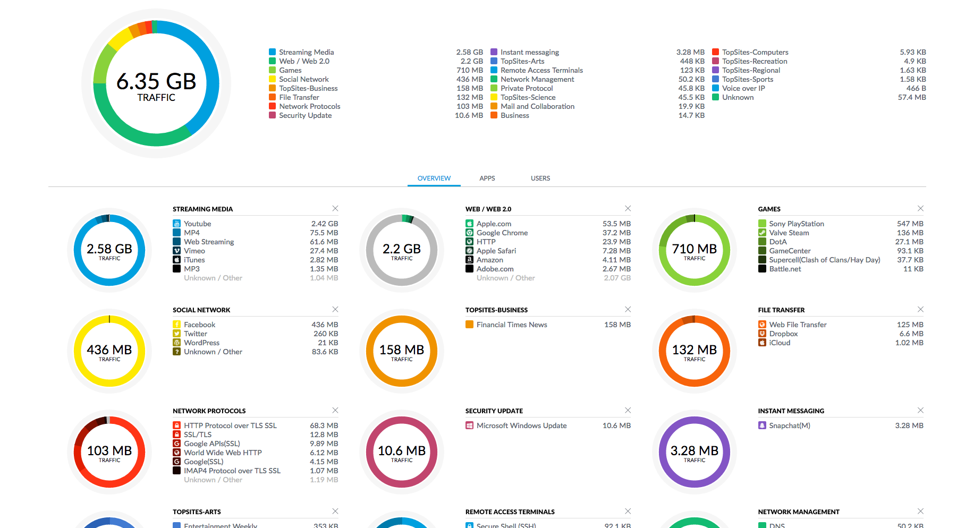The height and width of the screenshot is (528, 965).
Task: Open the Apps tab
Action: (x=487, y=178)
